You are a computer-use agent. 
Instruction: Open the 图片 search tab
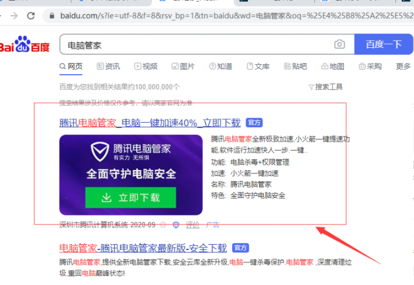tap(183, 66)
